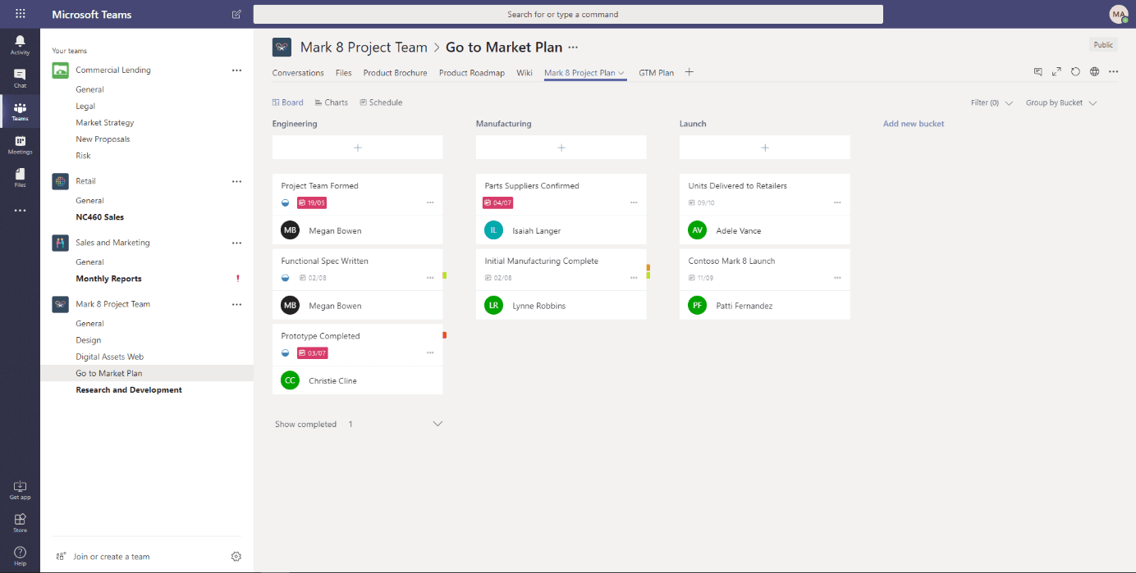The image size is (1136, 573).
Task: Open Meetings from the sidebar
Action: pyautogui.click(x=20, y=145)
